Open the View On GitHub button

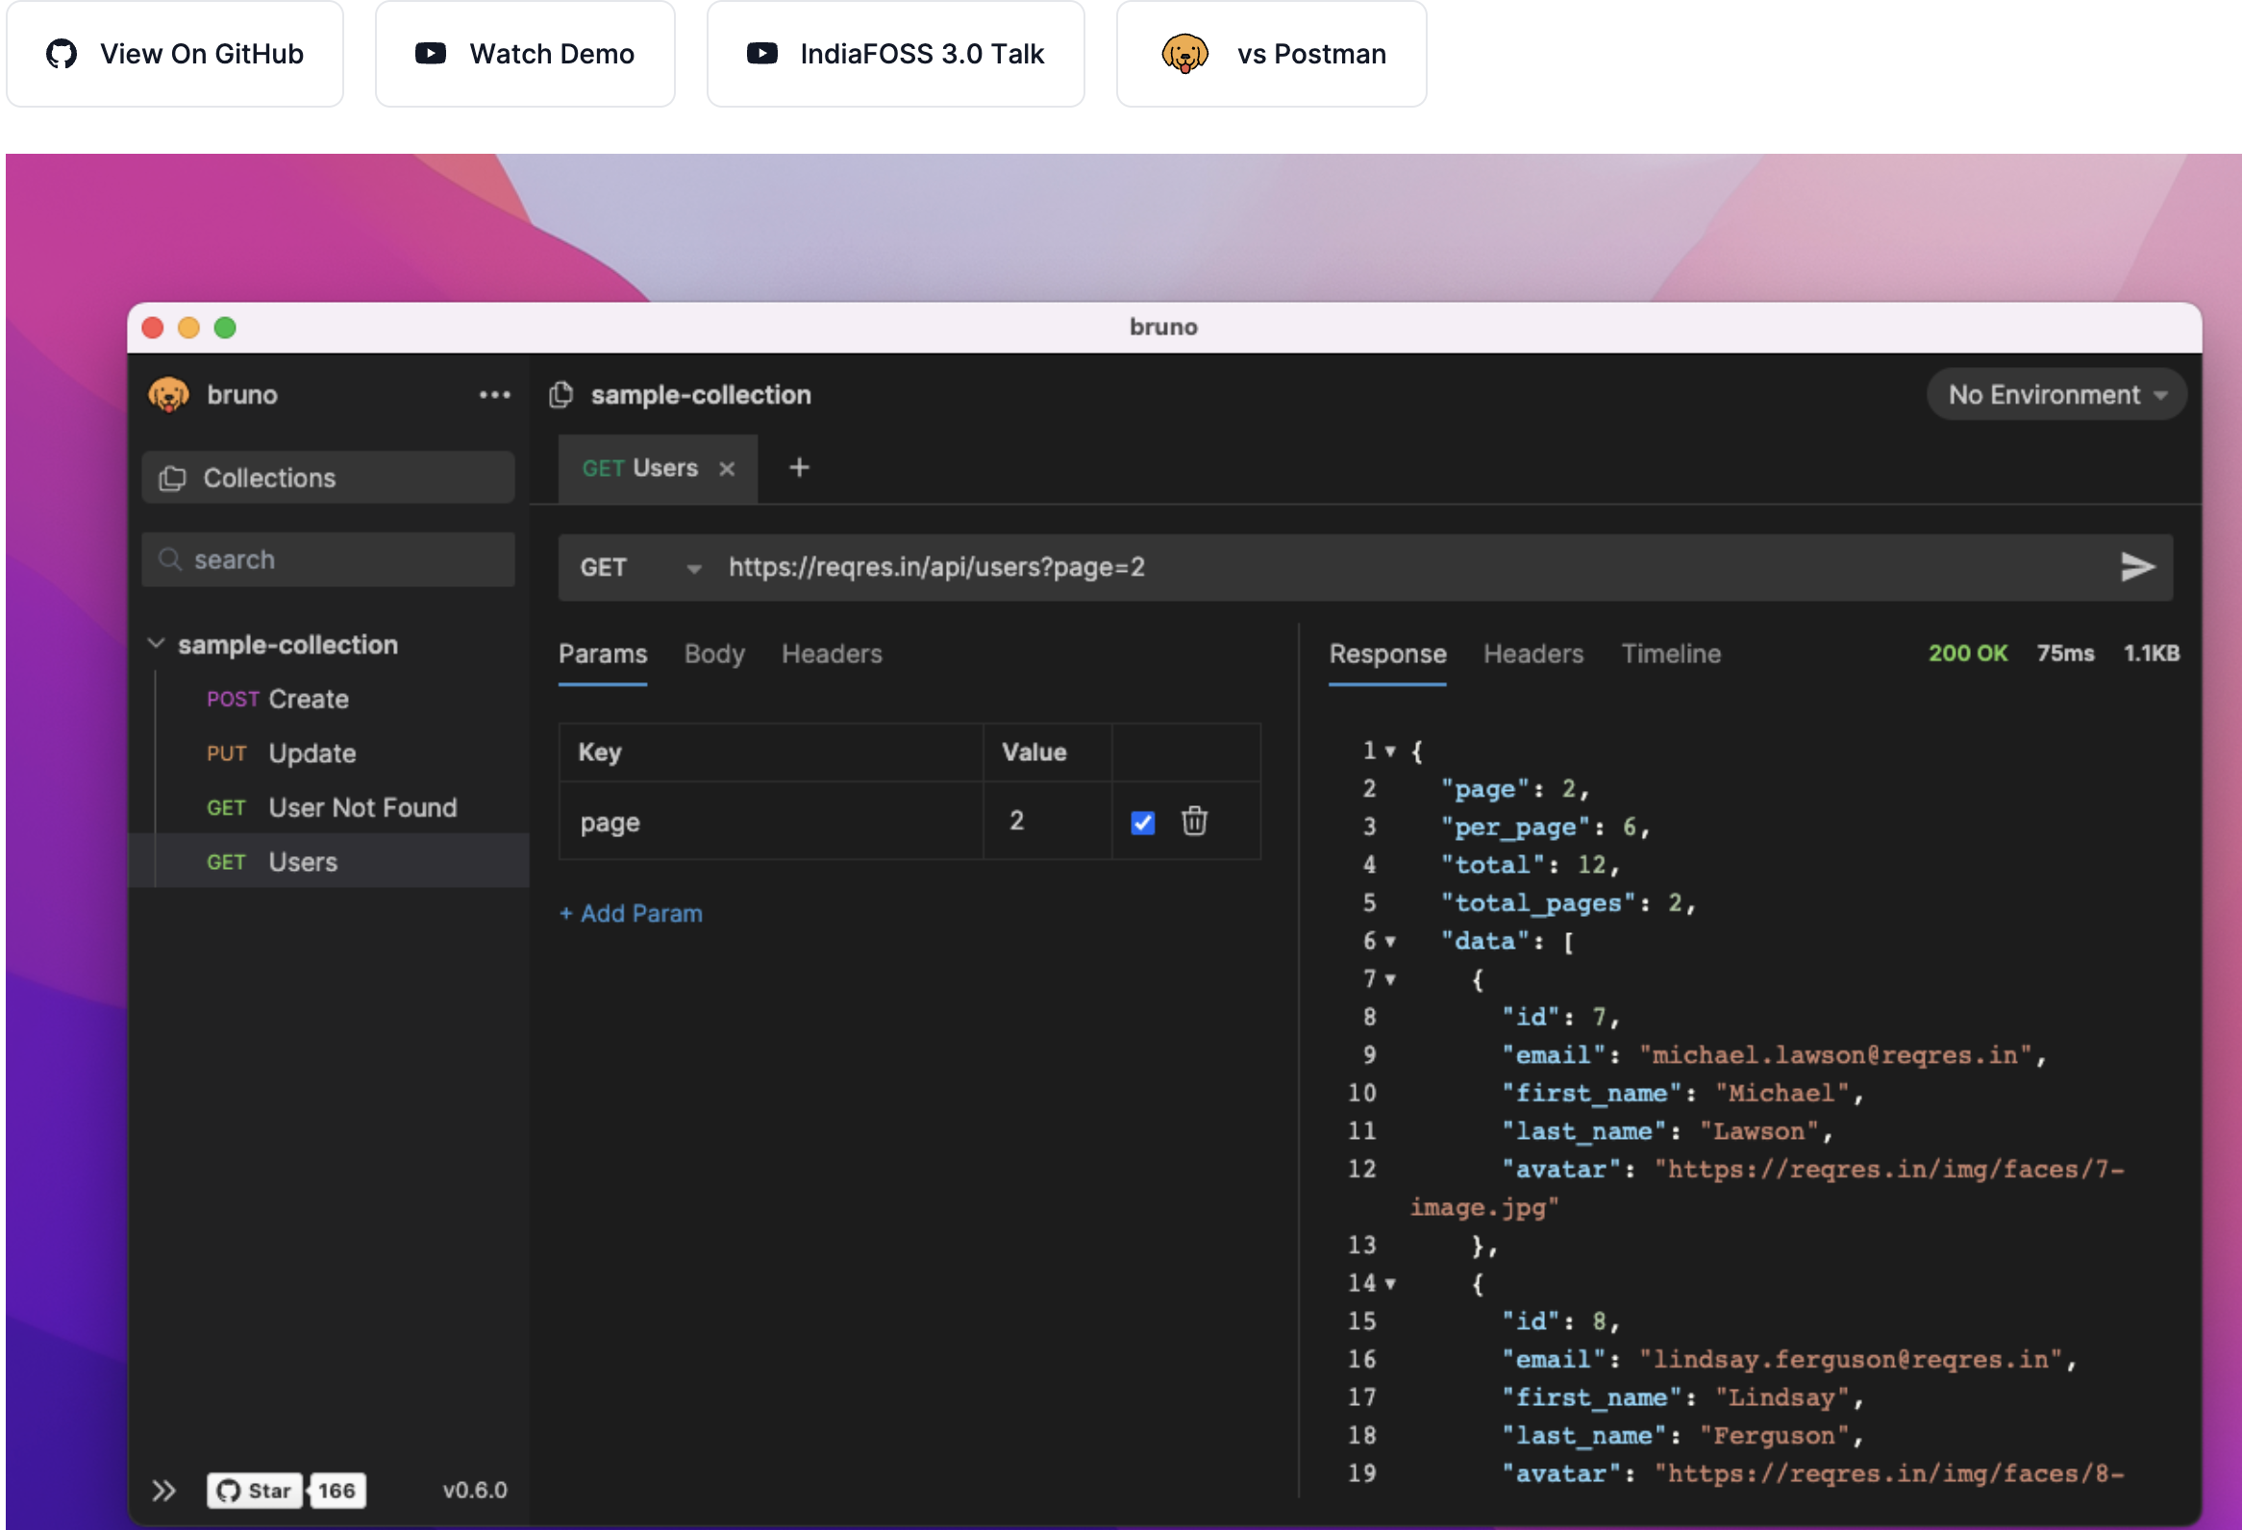click(175, 54)
